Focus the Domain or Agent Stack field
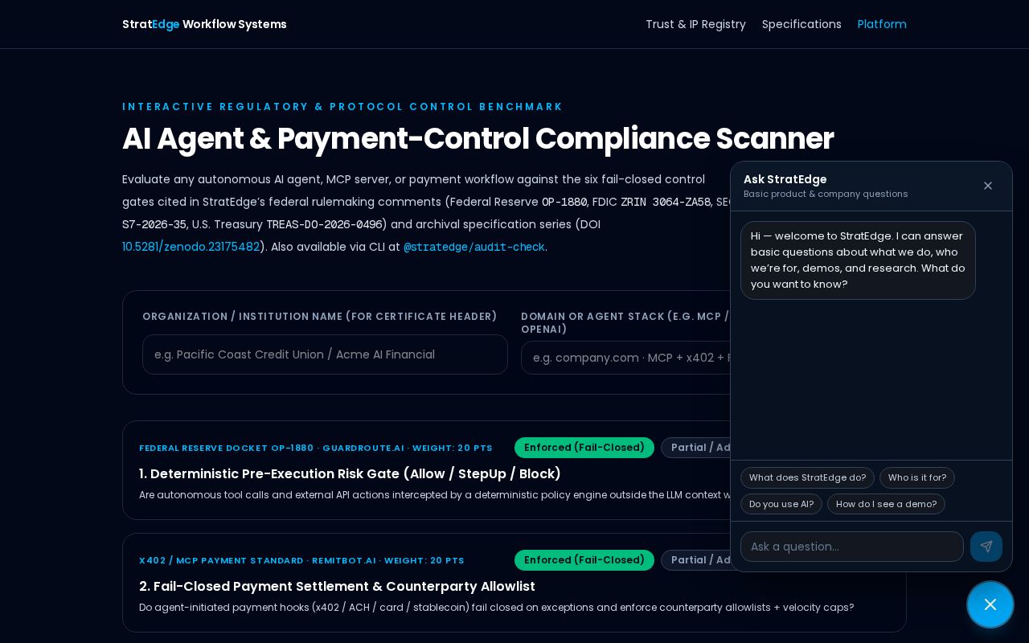 click(627, 358)
